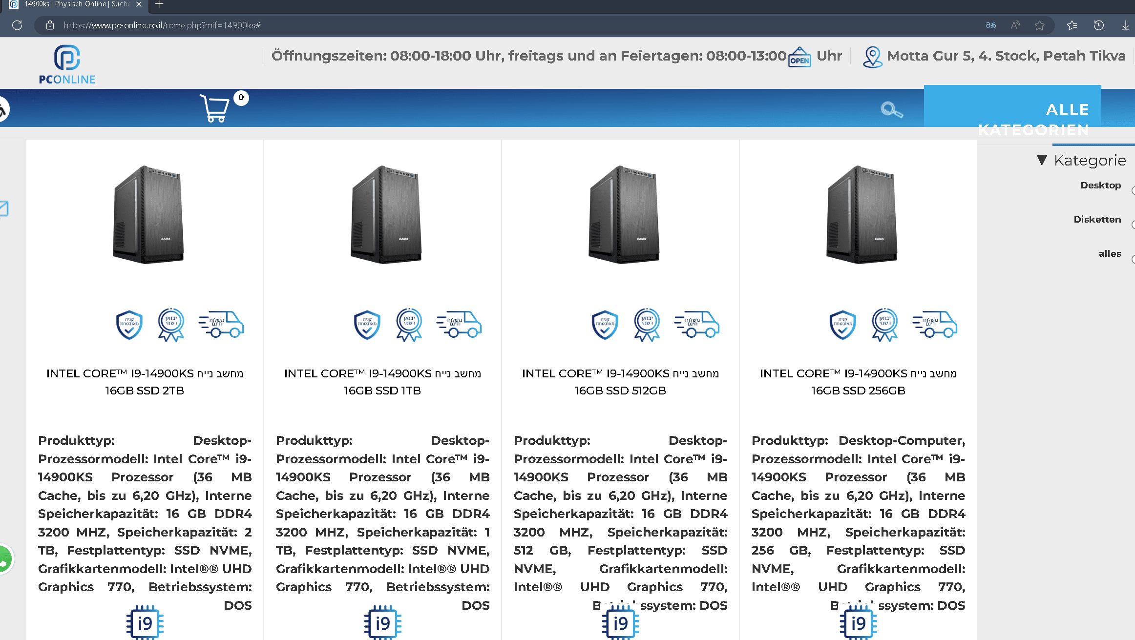Add page to favorites with the star icon

(x=1039, y=25)
